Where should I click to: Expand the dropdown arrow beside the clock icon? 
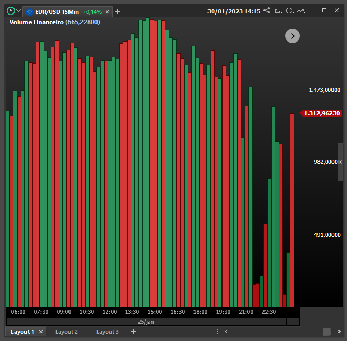pyautogui.click(x=18, y=10)
